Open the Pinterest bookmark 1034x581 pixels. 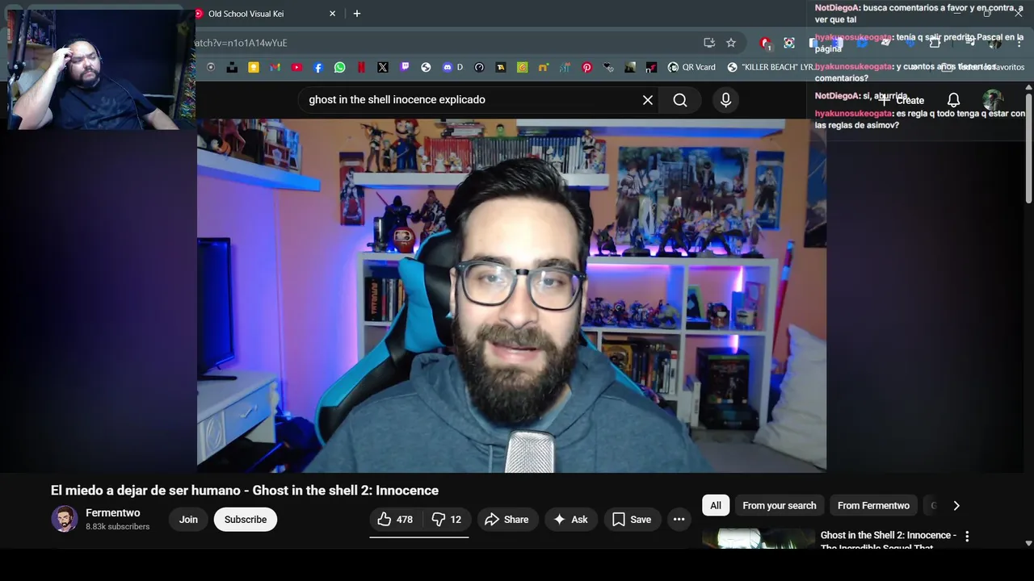point(587,68)
